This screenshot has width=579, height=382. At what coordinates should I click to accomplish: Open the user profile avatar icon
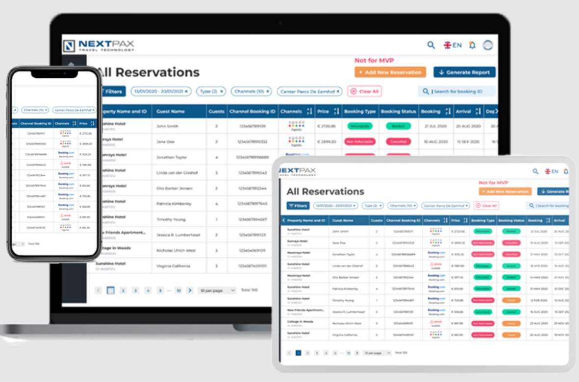coord(488,45)
